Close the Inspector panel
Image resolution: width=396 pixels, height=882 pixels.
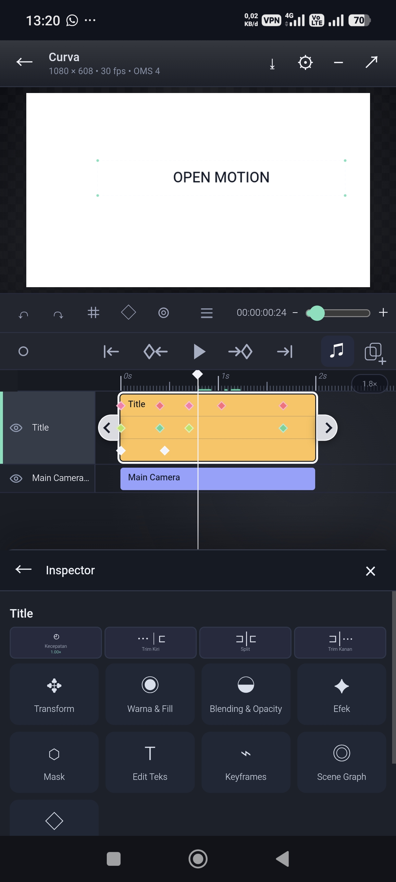370,571
